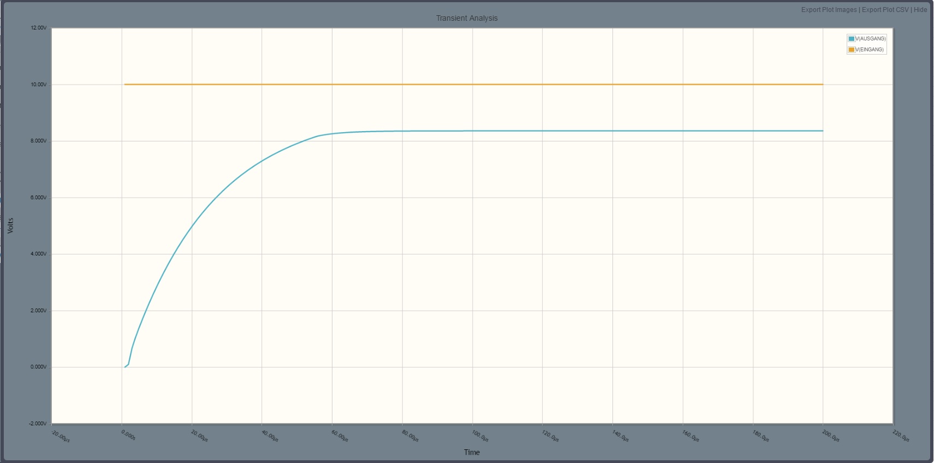
Task: Click the 80.00µs x-axis tick label
Action: coord(410,436)
